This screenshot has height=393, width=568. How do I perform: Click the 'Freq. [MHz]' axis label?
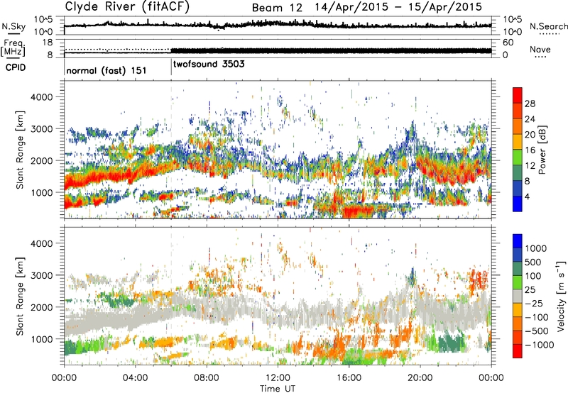(x=13, y=48)
